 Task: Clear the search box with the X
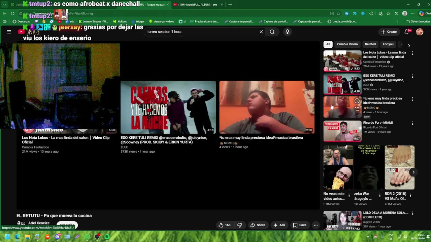click(x=261, y=32)
